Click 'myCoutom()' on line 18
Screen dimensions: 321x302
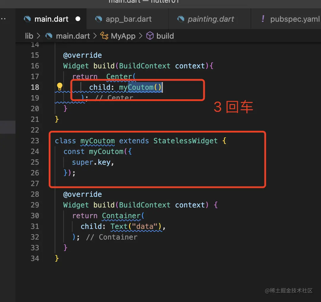(140, 87)
